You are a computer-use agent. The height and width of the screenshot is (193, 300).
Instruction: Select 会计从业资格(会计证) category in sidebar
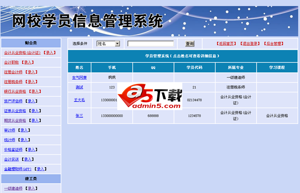pyautogui.click(x=22, y=53)
